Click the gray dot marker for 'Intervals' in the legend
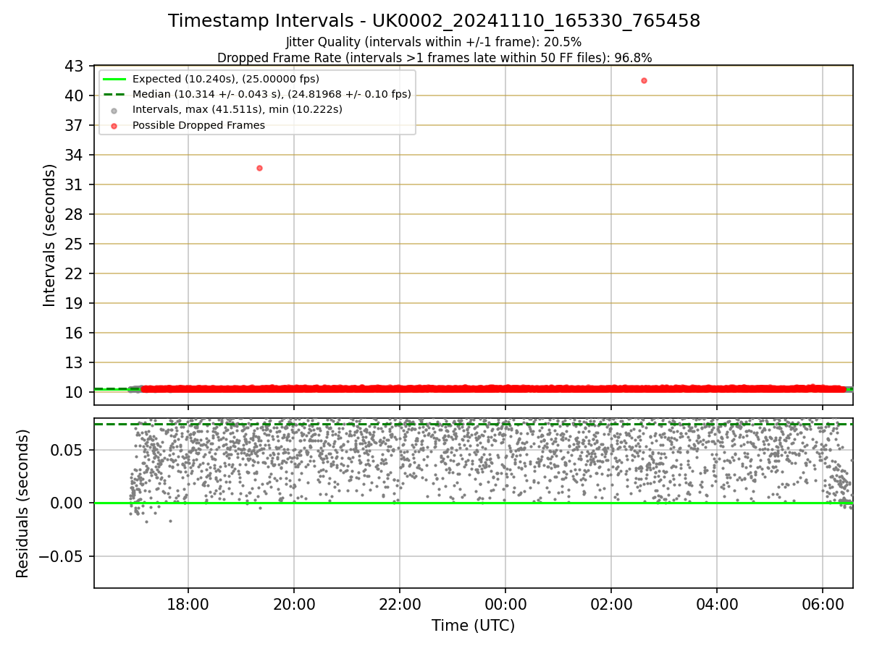Viewport: 869px width, 651px height. point(114,110)
